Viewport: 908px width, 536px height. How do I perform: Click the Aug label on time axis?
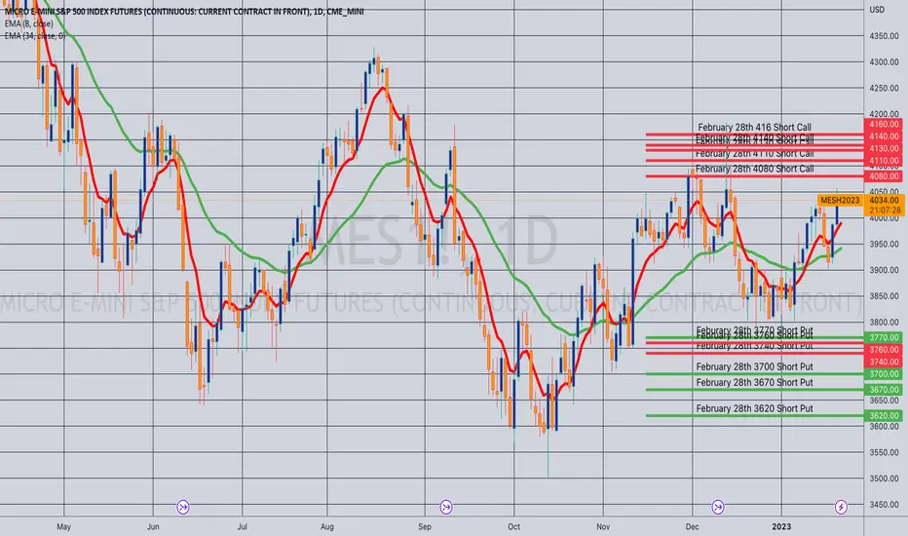click(x=327, y=526)
